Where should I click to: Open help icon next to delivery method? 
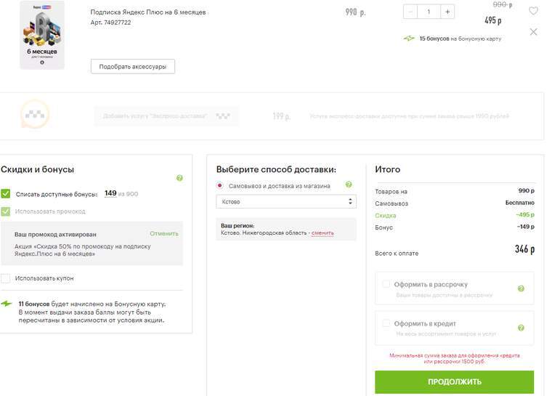tap(349, 185)
